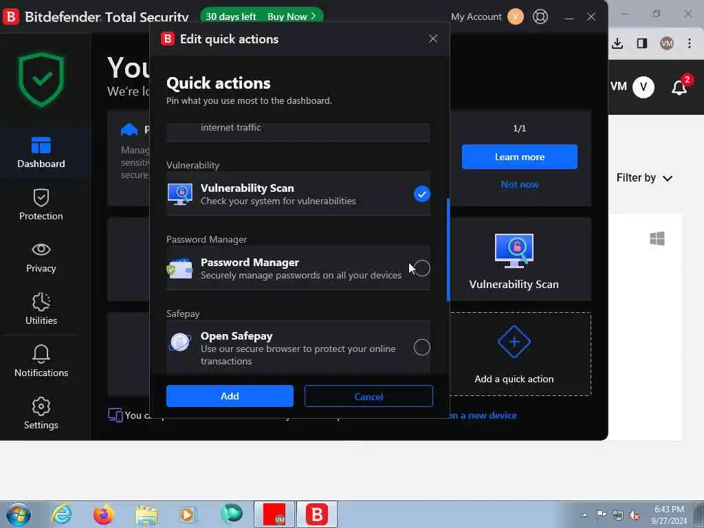Click the green shield status icon
Screen dimensions: 704x528
(x=41, y=80)
